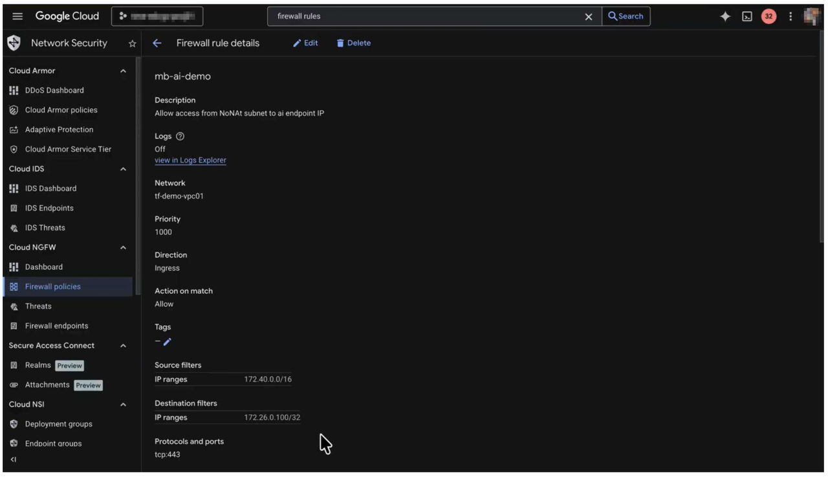Collapse the Secure Access Connect section
The image size is (828, 477).
tap(123, 346)
